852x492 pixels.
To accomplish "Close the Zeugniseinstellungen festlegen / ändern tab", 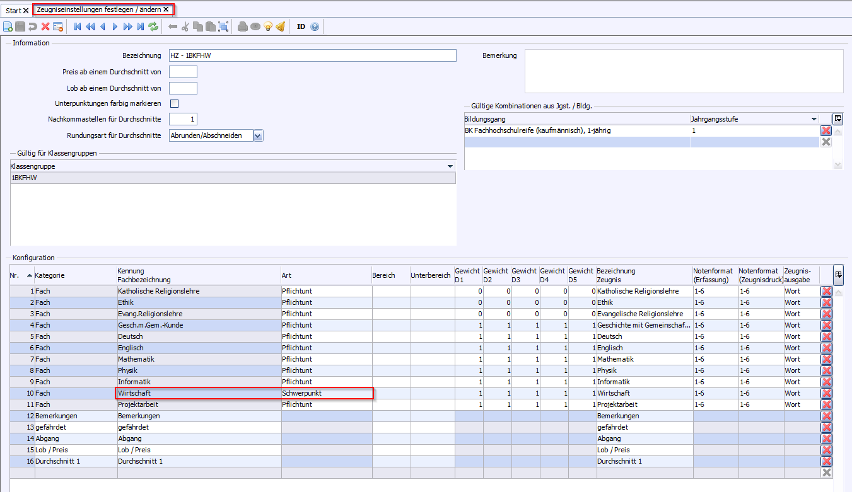I will 166,9.
